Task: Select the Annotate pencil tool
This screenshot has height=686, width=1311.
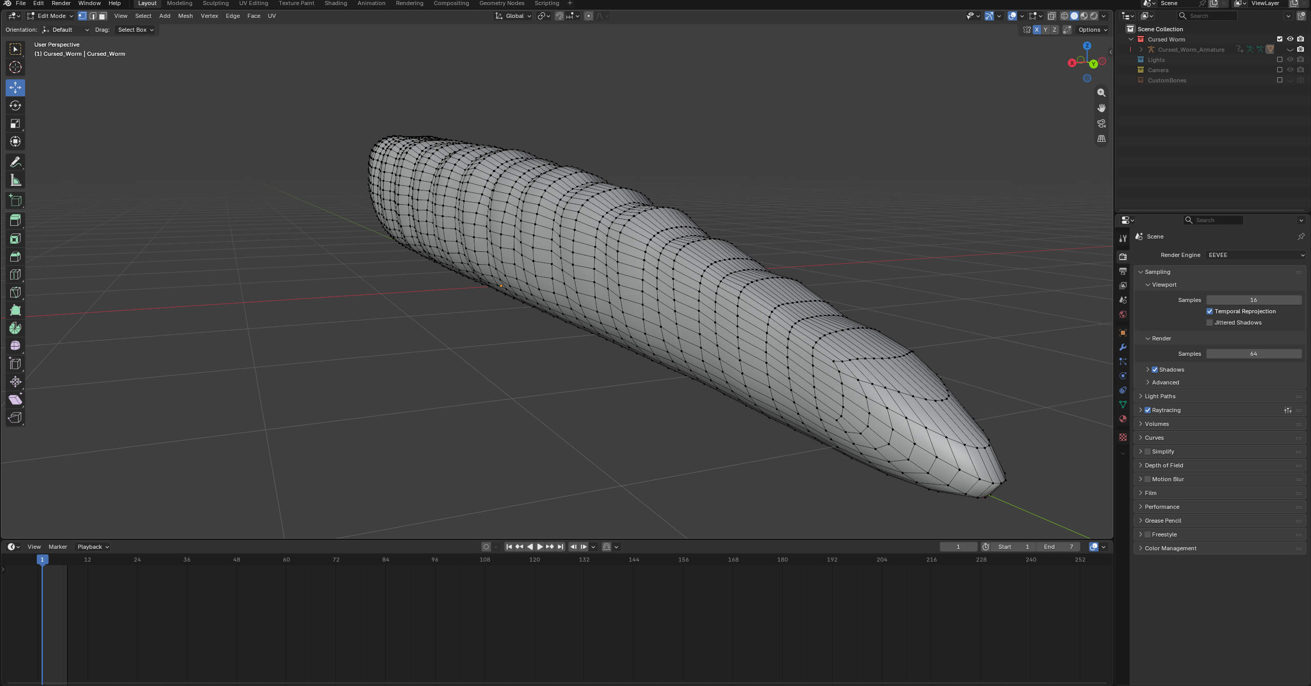Action: [15, 162]
